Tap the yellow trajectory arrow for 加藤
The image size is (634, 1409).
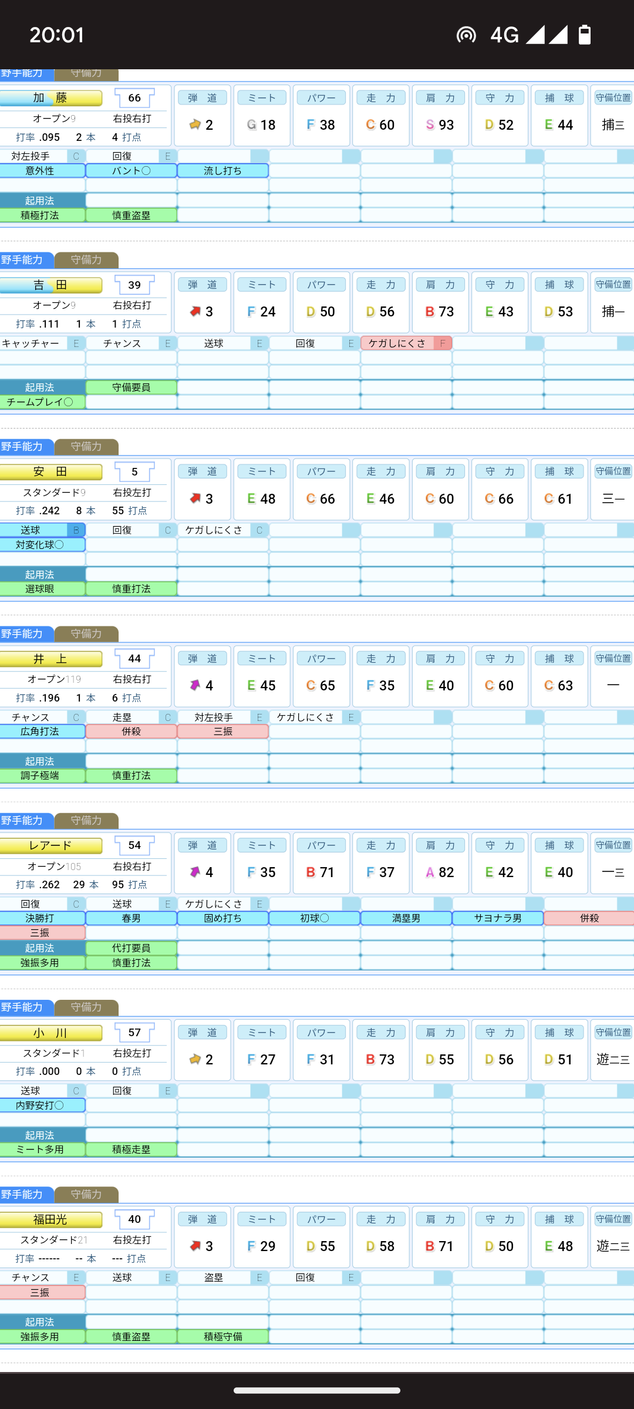pos(195,124)
